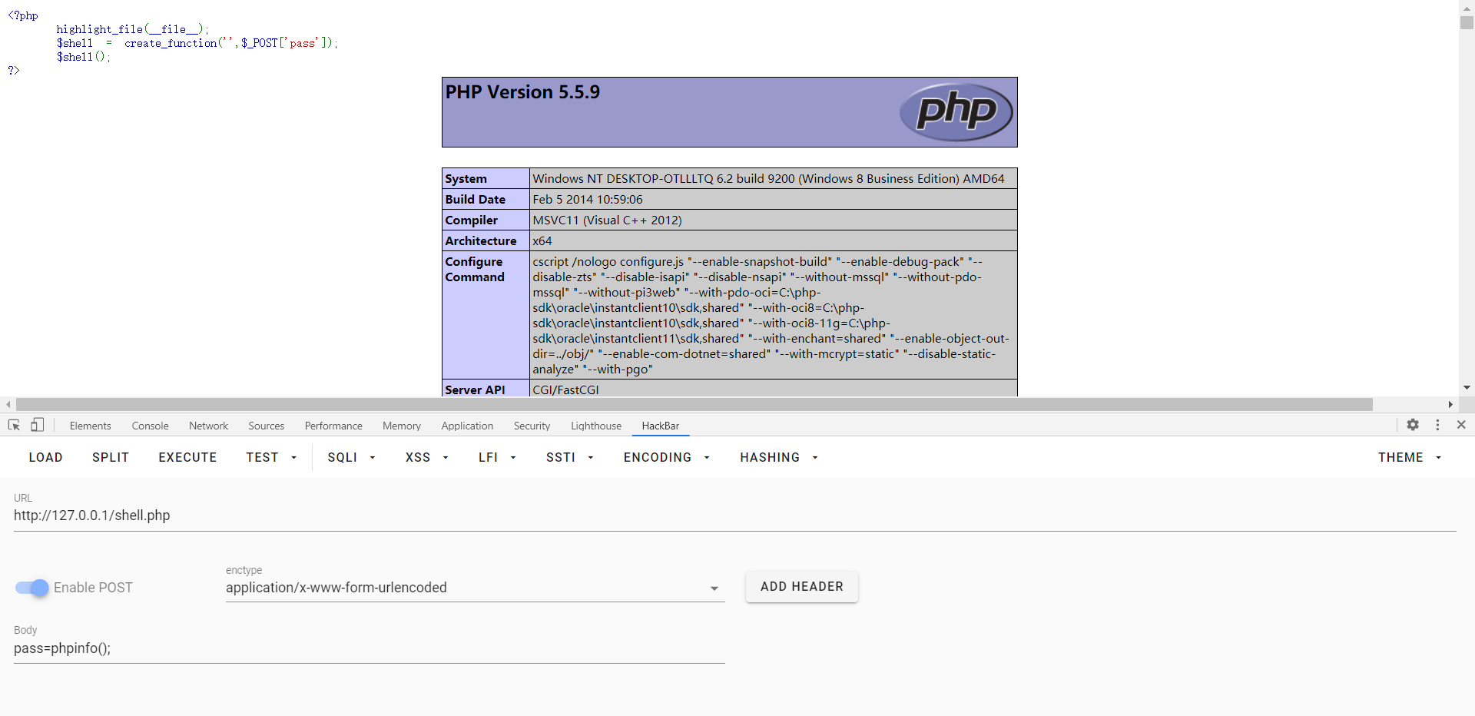Image resolution: width=1475 pixels, height=716 pixels.
Task: Toggle the device toolbar icon
Action: tap(37, 425)
